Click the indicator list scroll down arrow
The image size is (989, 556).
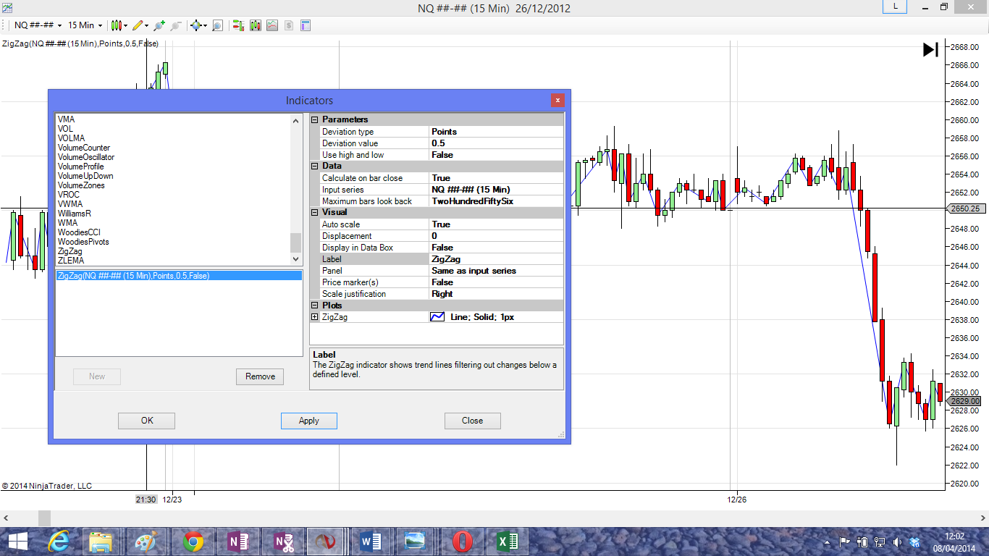pyautogui.click(x=295, y=258)
